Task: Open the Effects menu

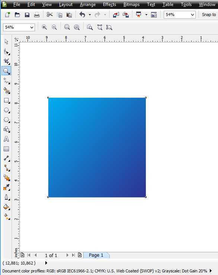Action: click(109, 4)
